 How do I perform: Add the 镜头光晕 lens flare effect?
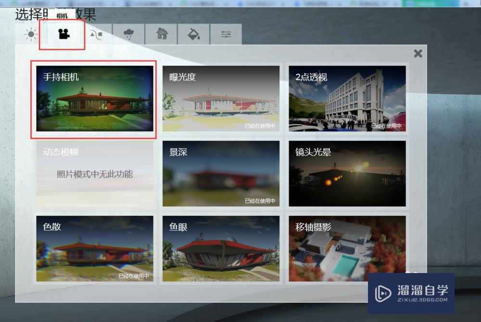(x=347, y=174)
